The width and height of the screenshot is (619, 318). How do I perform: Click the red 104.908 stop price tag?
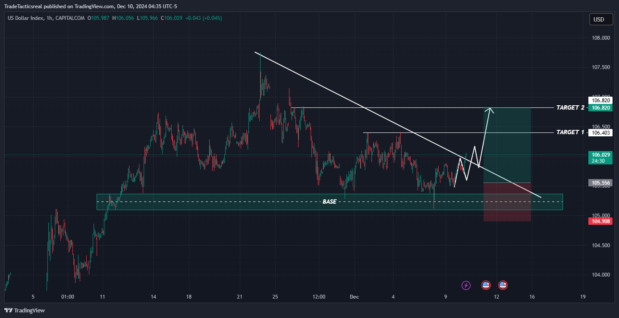click(601, 221)
